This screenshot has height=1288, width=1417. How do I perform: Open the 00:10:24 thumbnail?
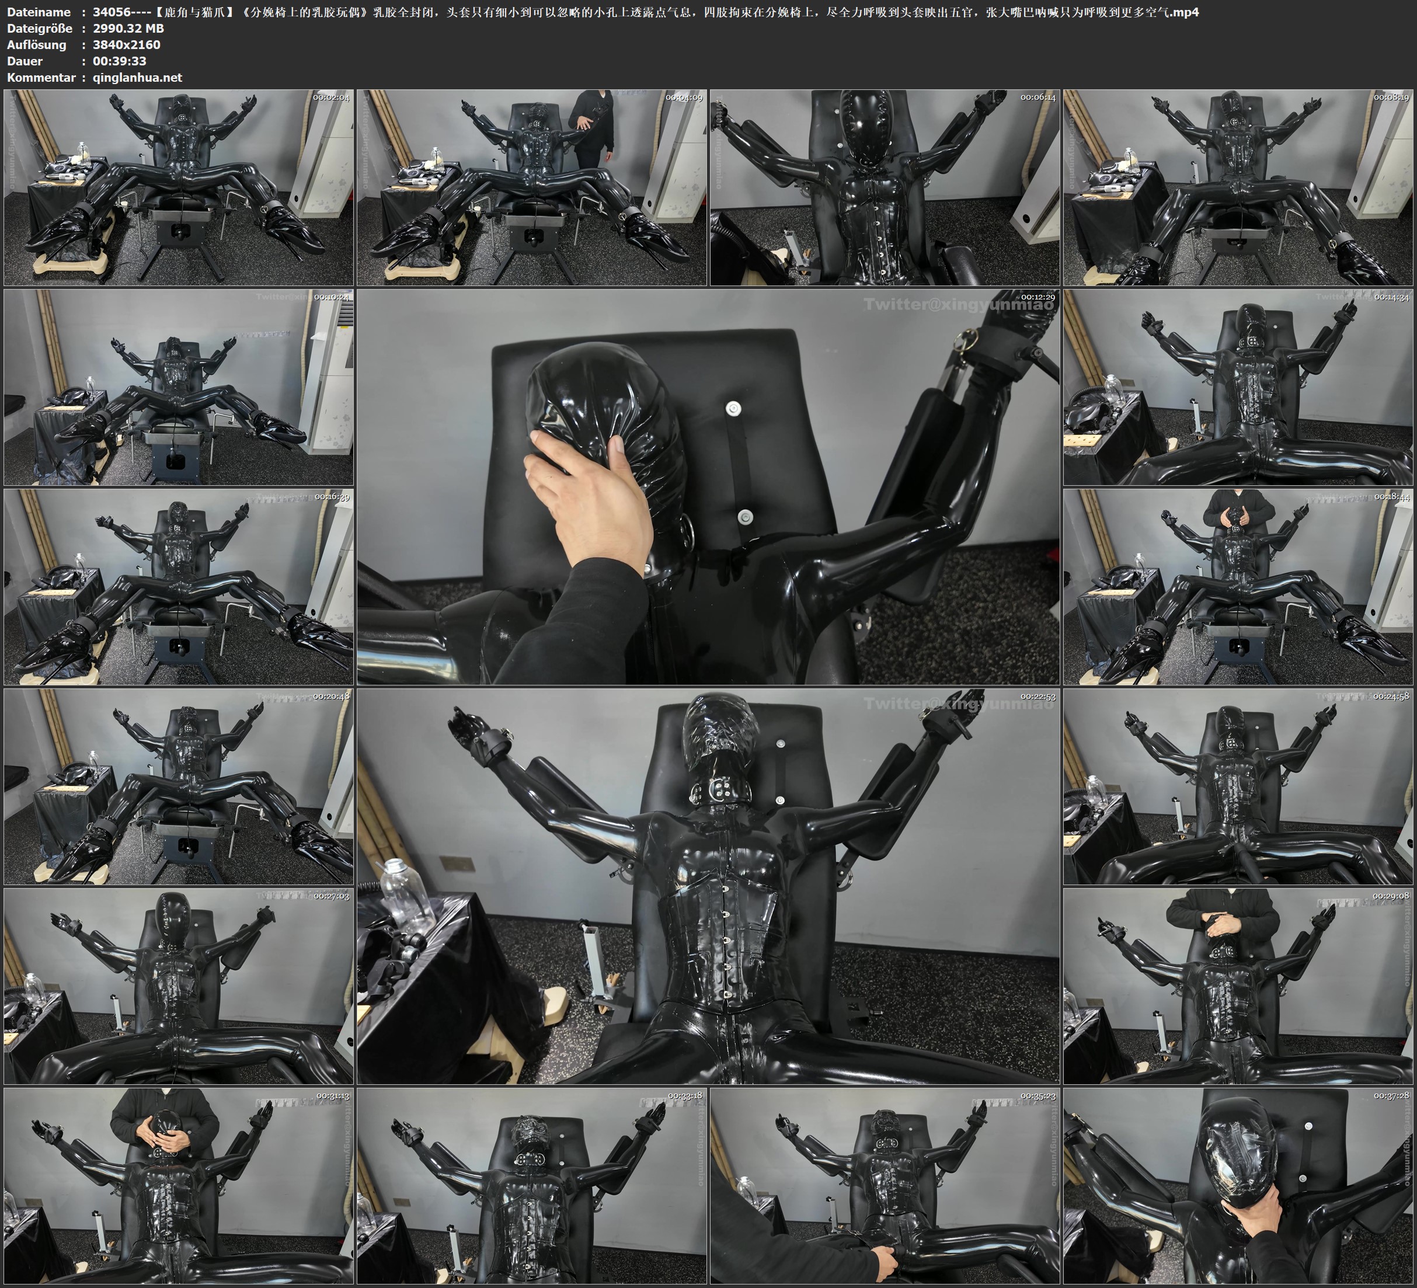(179, 387)
